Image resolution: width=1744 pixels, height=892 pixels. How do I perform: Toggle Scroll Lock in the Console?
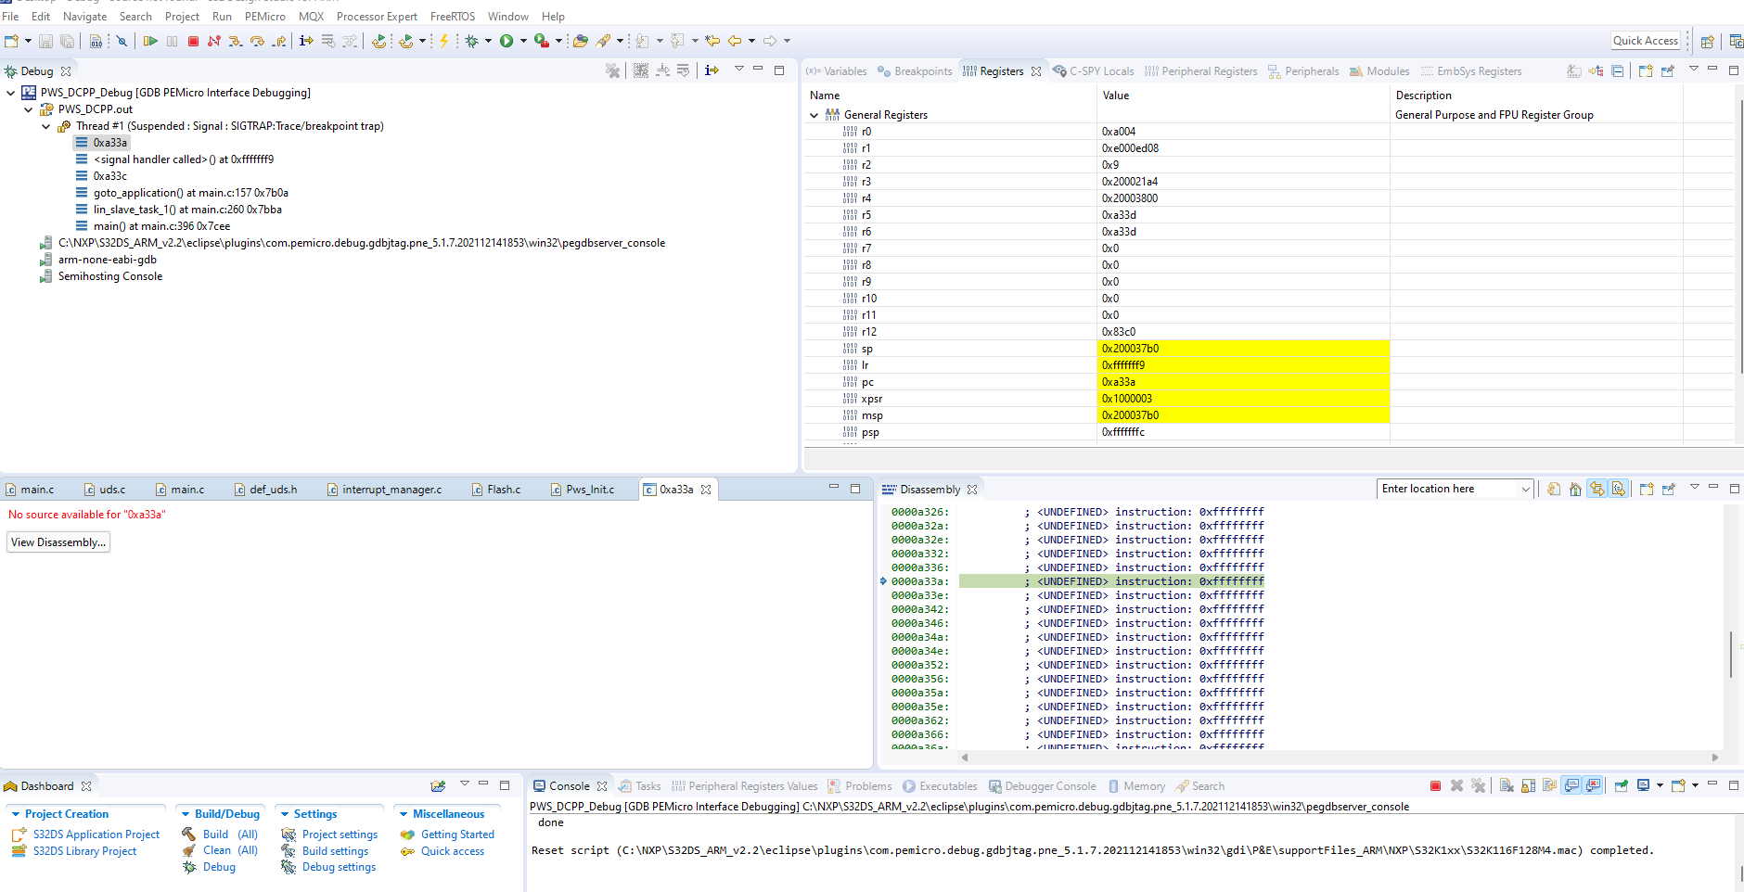click(1527, 785)
